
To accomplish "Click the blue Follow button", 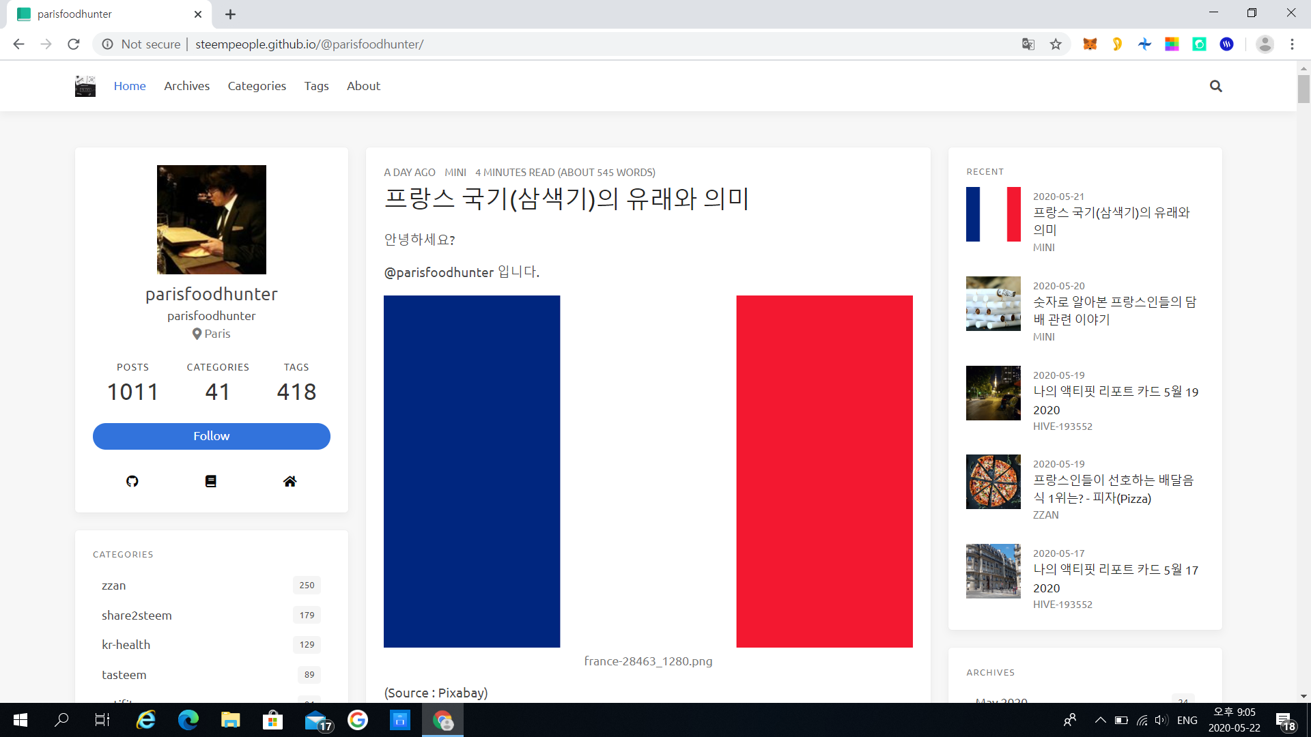I will click(x=212, y=436).
